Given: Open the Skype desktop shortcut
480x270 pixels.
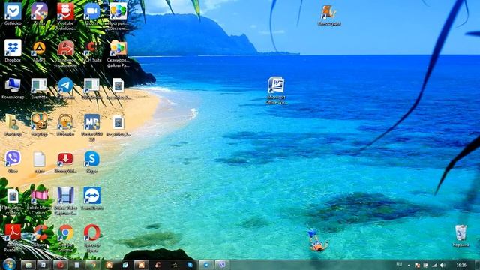Looking at the screenshot, I should [91, 159].
